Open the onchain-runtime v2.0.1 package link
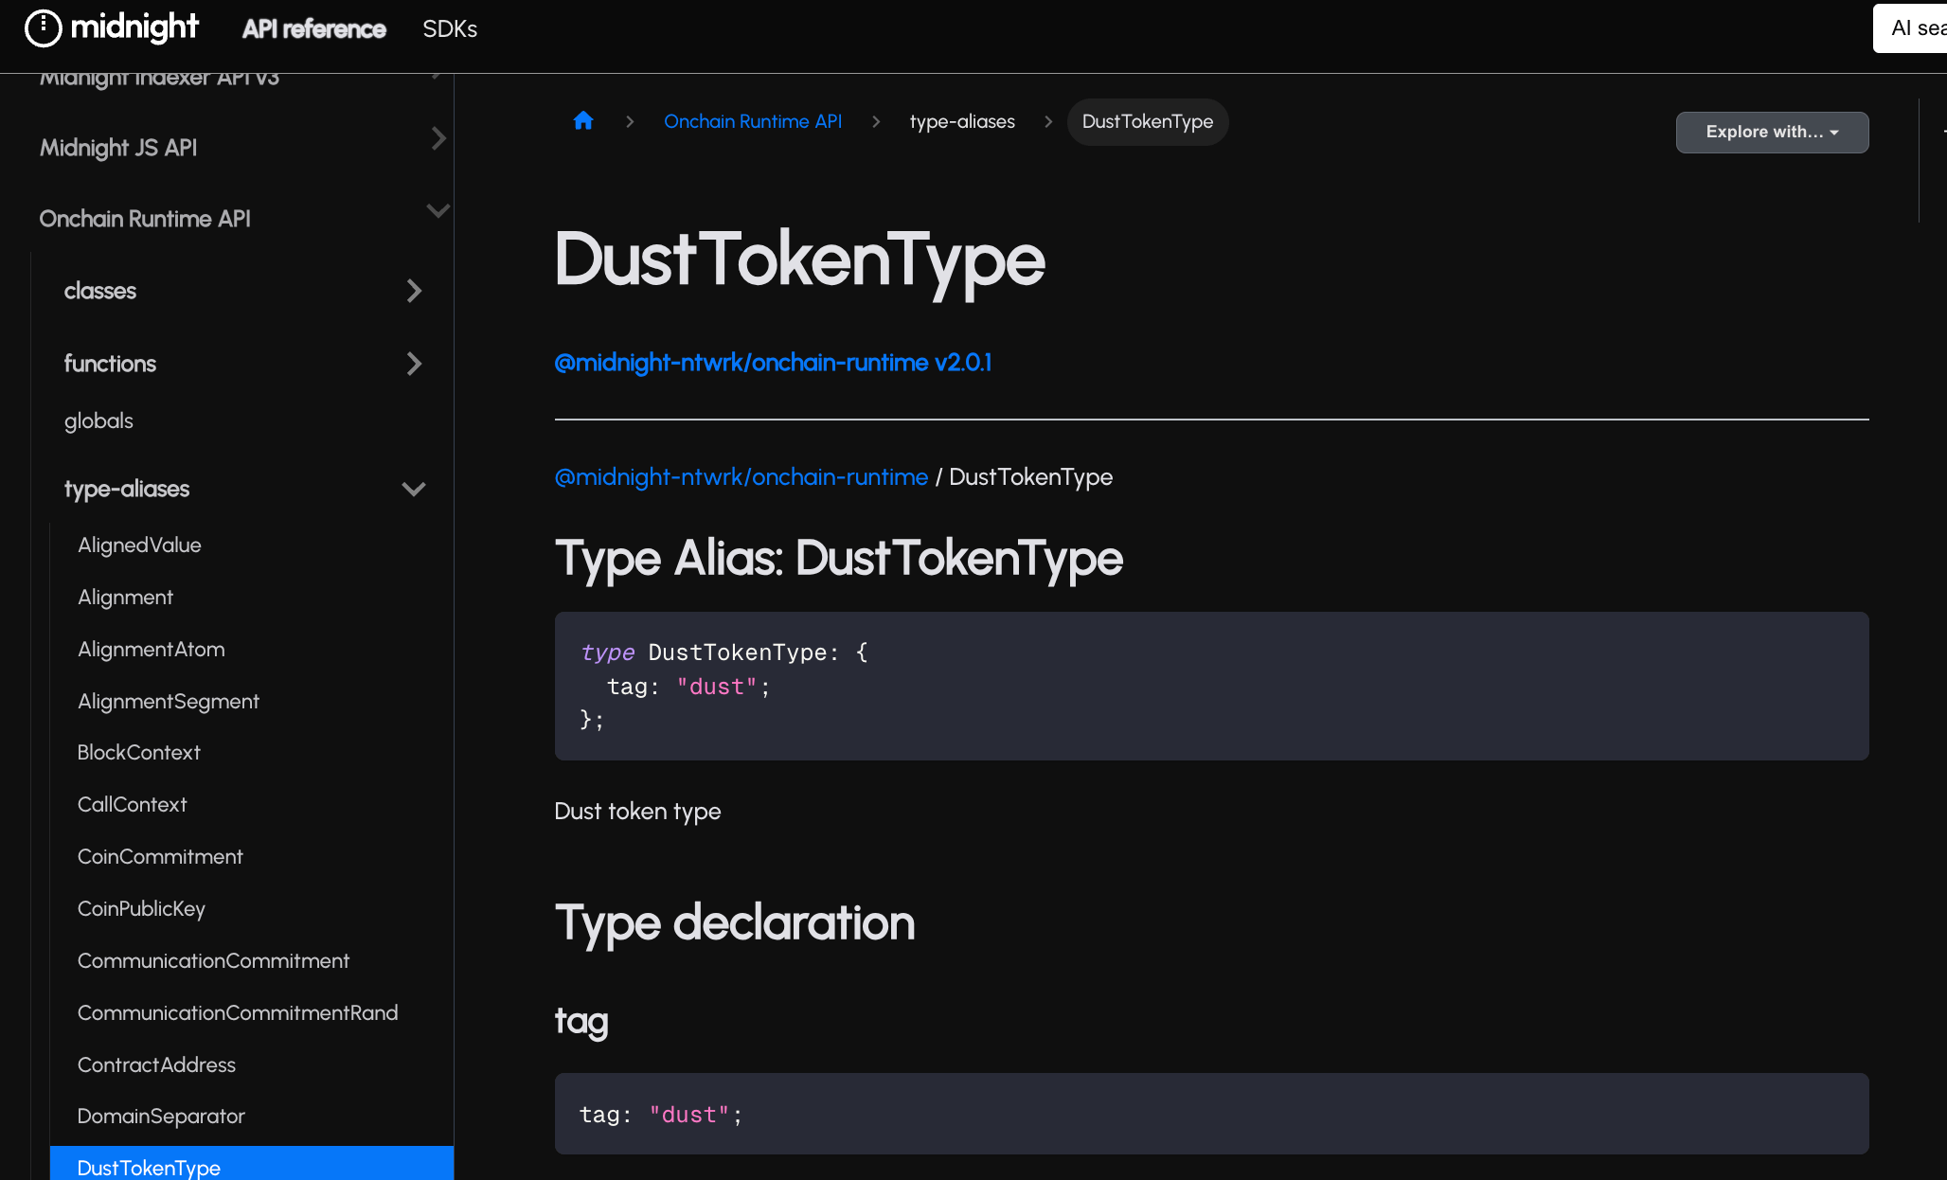 [x=772, y=363]
